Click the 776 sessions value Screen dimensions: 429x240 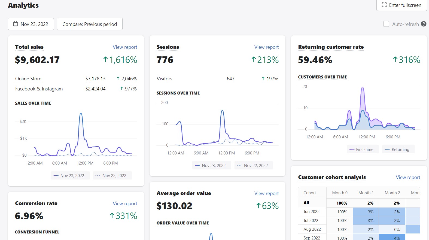tap(165, 60)
